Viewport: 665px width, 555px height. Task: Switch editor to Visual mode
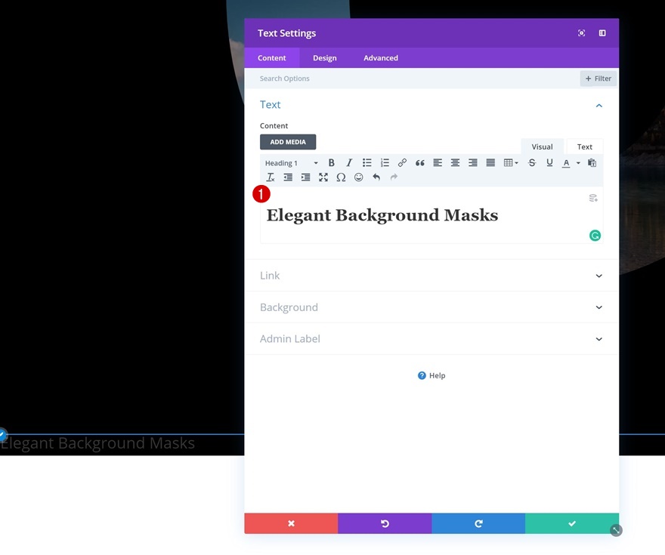coord(542,146)
